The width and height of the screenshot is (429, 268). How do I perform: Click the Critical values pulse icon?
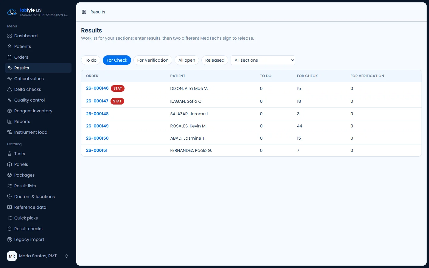pyautogui.click(x=10, y=79)
